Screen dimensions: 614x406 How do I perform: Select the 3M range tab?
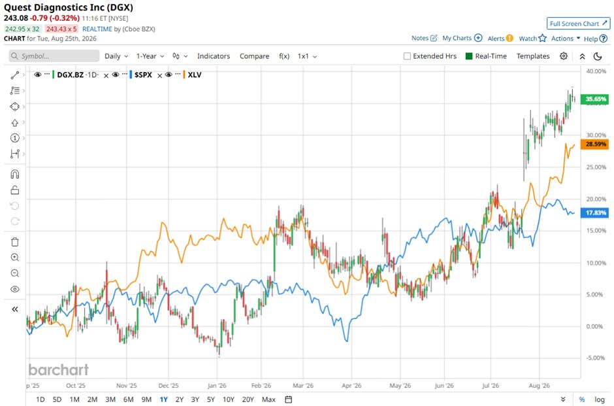(110, 399)
